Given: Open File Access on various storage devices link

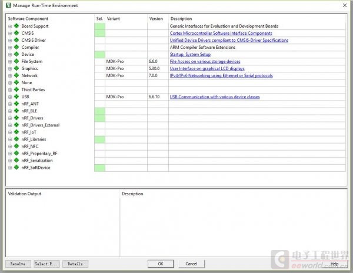Looking at the screenshot, I should pos(205,61).
